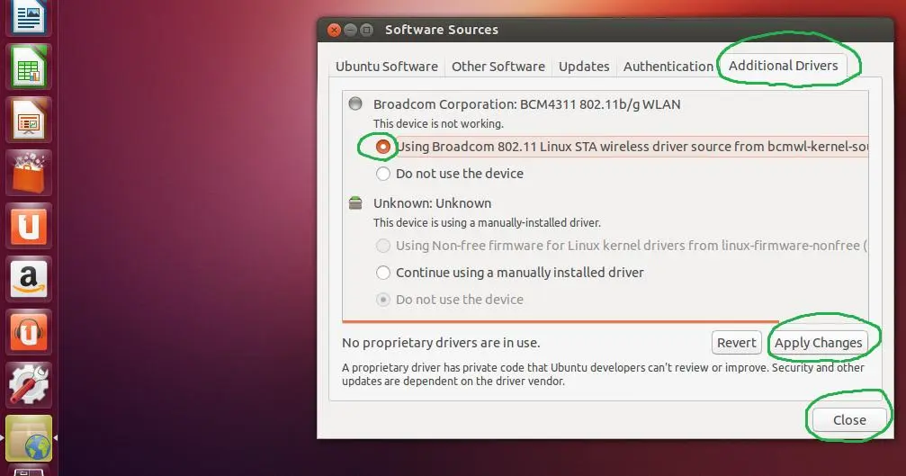Close the Software Sources window via titlebar
Screen dimensions: 906x476
[334, 30]
